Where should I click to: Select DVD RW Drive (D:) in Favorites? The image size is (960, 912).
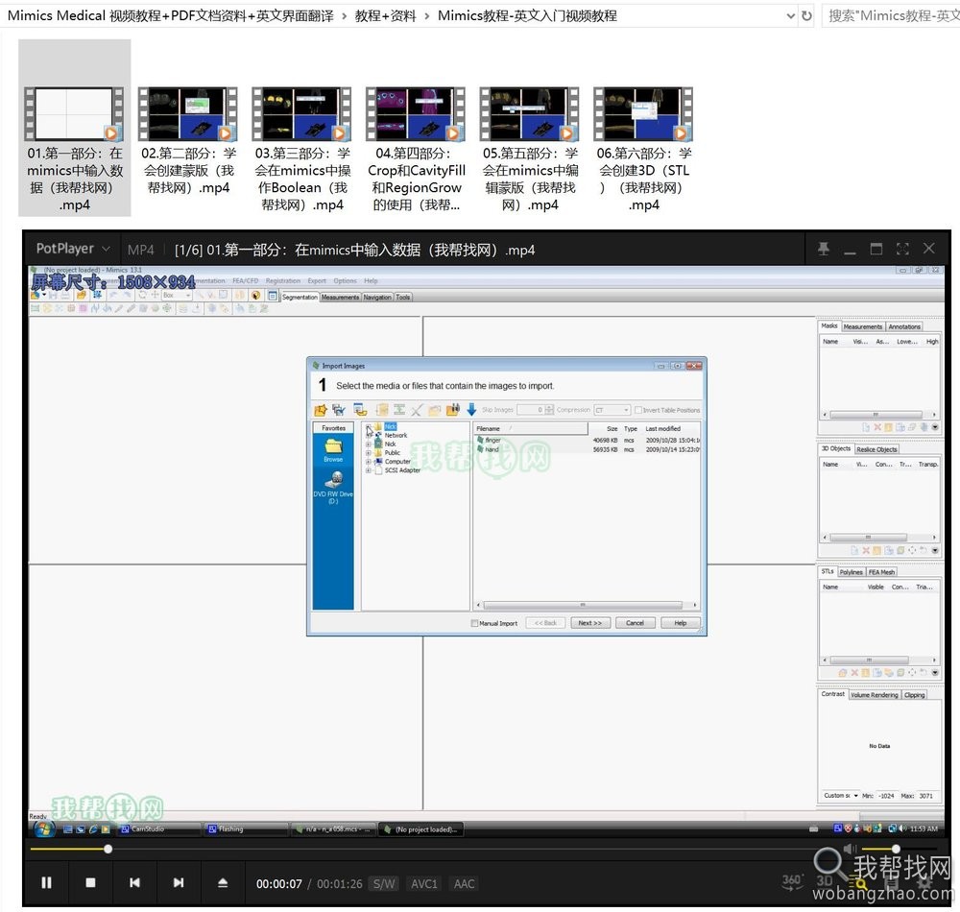click(333, 488)
